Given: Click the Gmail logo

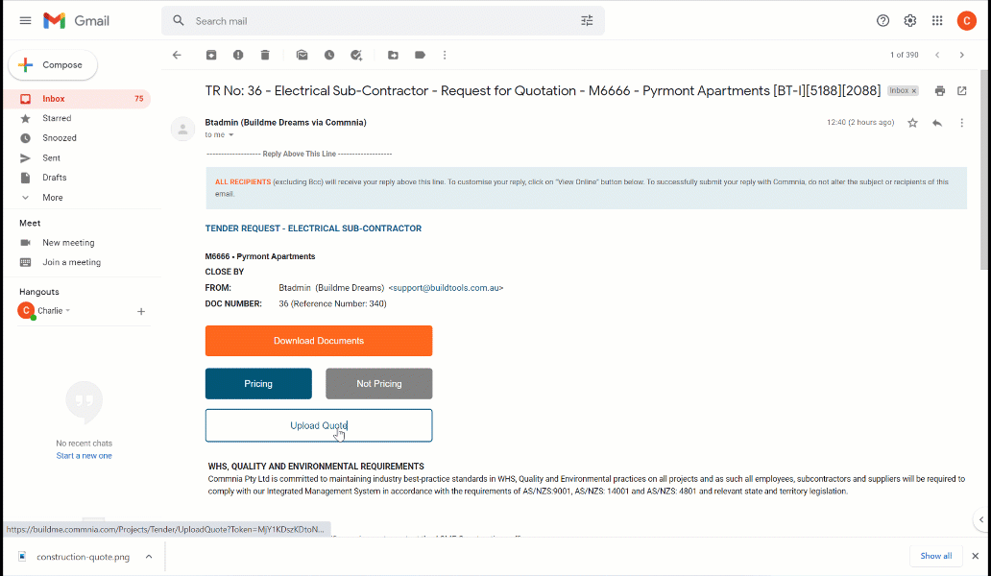Looking at the screenshot, I should pos(77,21).
